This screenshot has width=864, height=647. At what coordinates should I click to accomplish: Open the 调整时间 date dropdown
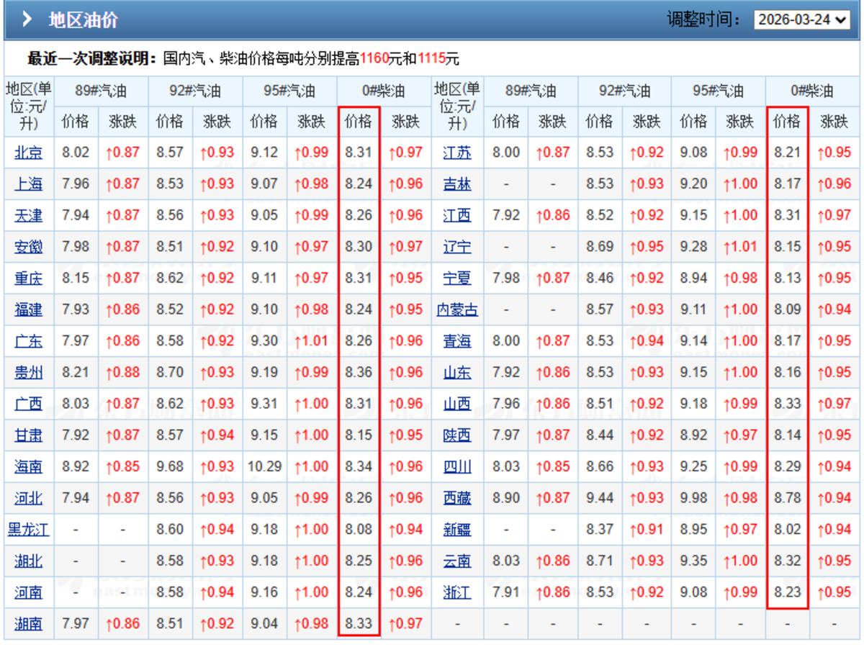click(802, 19)
